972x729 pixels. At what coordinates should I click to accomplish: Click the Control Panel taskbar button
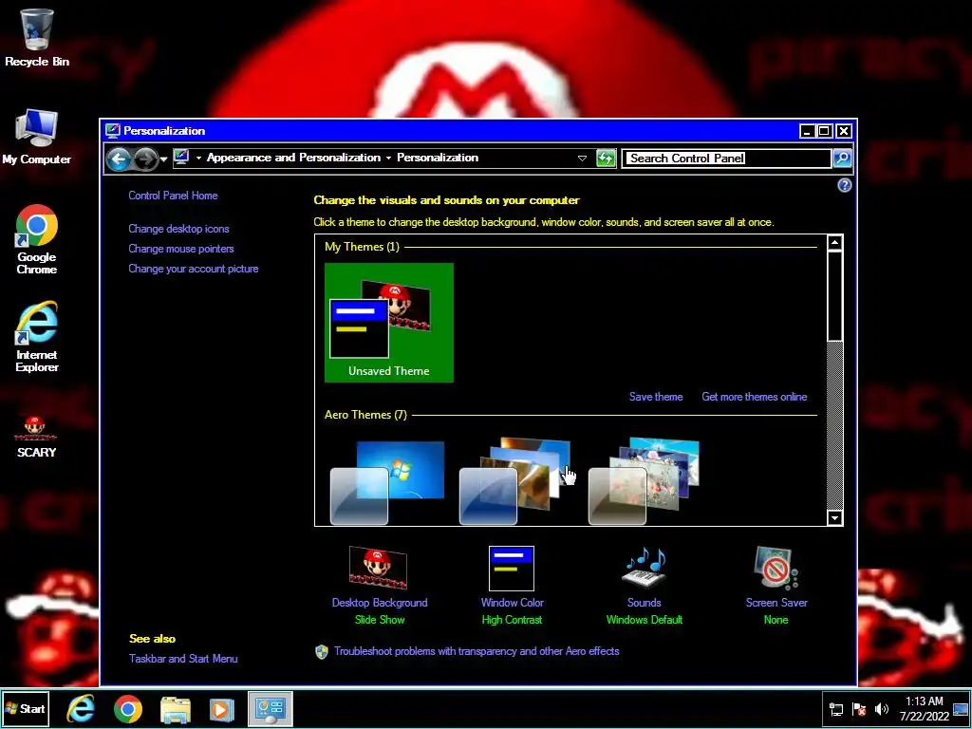point(271,708)
